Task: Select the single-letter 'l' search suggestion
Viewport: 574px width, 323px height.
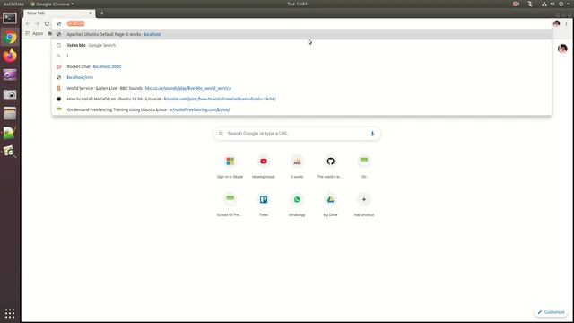Action: pos(302,56)
